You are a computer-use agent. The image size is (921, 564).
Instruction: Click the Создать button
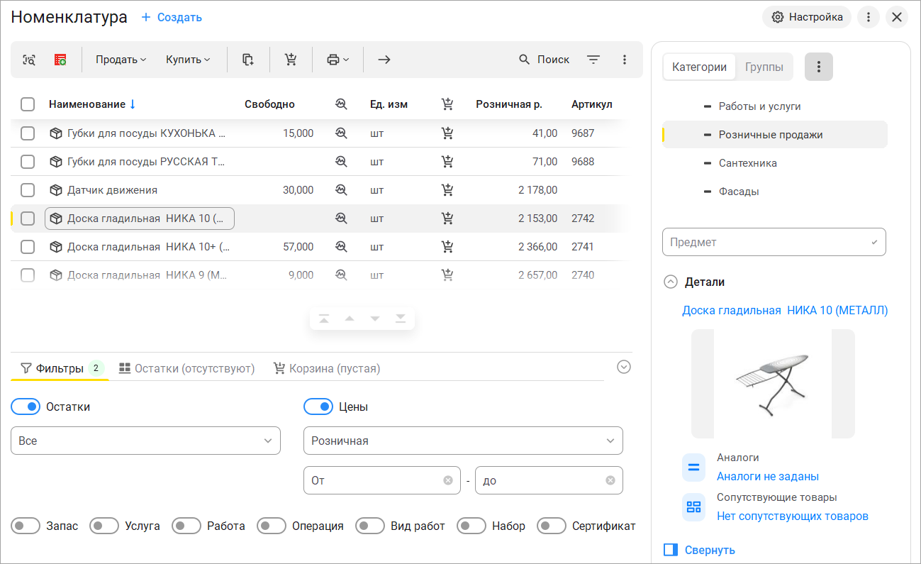[x=172, y=17]
